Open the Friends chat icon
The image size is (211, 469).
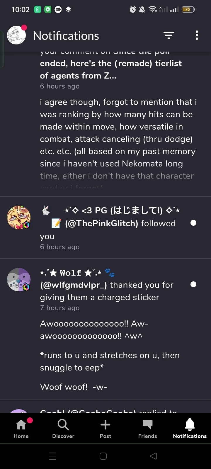(148, 428)
